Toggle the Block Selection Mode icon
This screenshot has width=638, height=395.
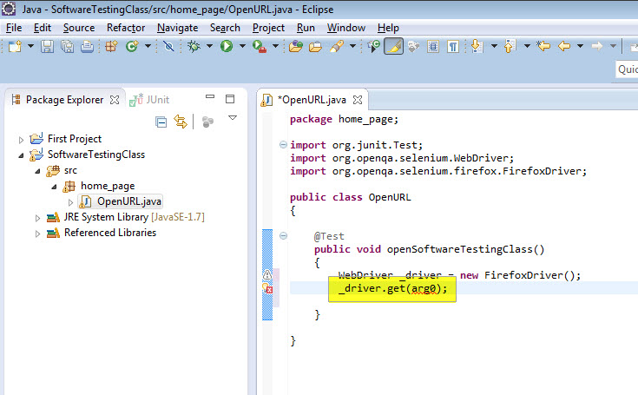click(x=433, y=46)
